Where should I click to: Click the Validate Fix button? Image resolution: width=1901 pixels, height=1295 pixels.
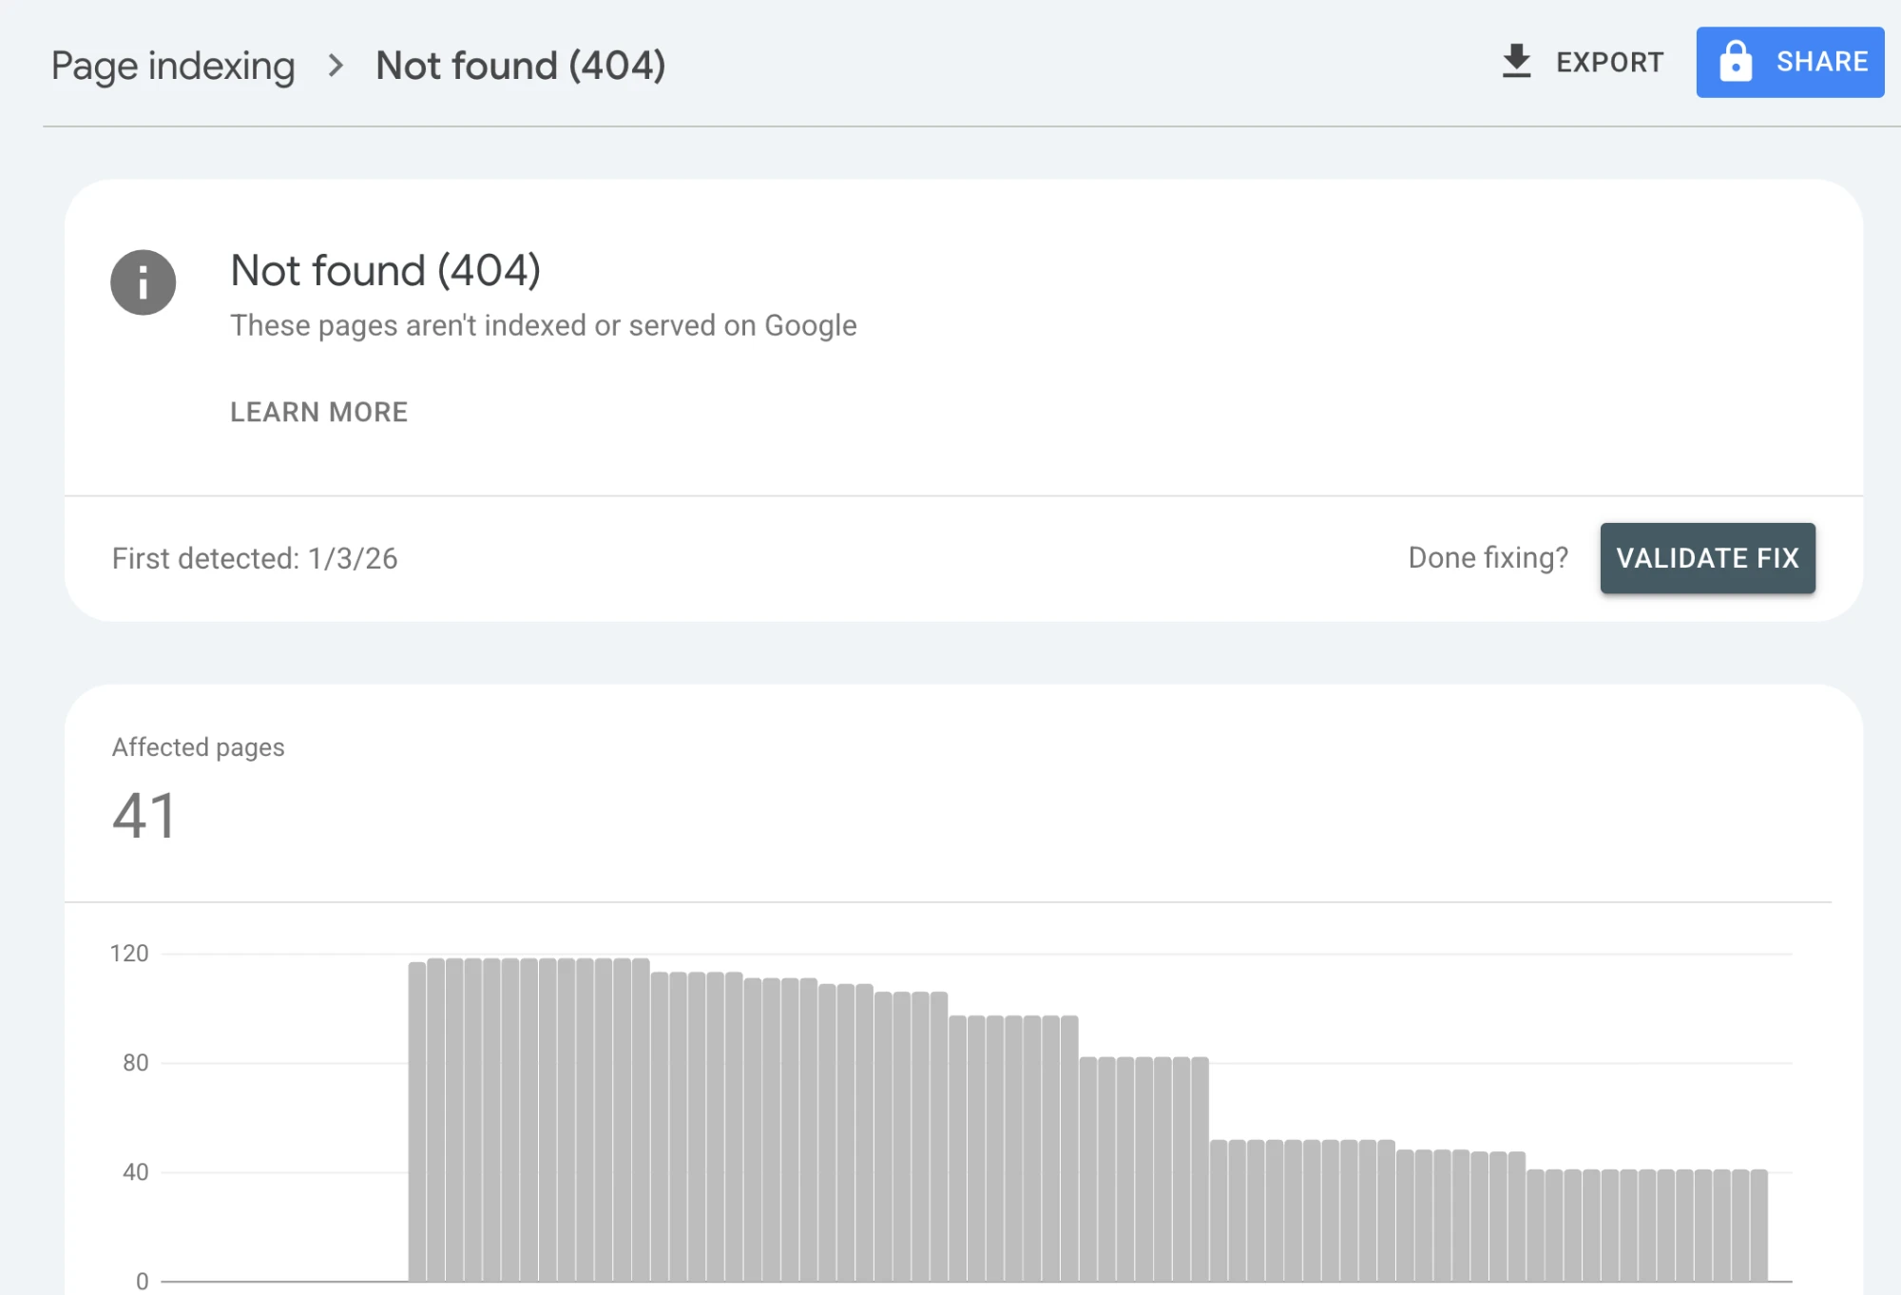1707,558
